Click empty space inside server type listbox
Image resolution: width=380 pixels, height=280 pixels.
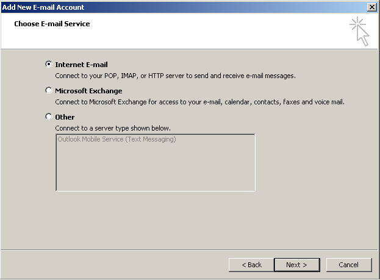pos(155,171)
